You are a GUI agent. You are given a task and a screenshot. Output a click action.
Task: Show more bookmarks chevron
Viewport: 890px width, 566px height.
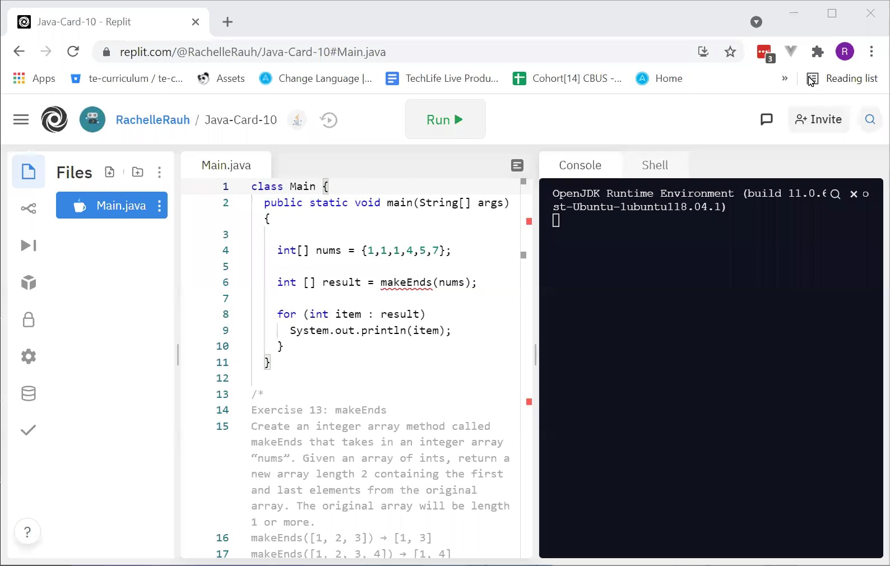[785, 78]
